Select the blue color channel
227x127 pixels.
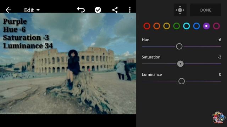pos(196,26)
